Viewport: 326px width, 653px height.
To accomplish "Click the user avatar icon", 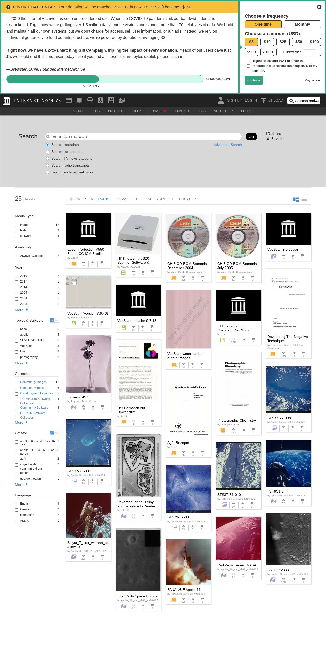I will [x=221, y=100].
